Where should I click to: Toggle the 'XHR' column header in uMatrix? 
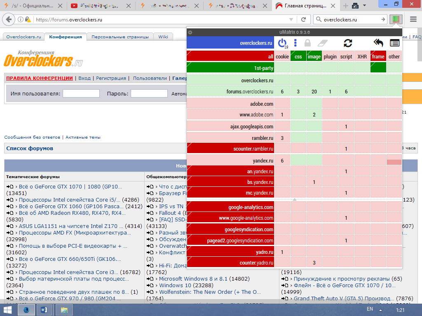pyautogui.click(x=362, y=56)
